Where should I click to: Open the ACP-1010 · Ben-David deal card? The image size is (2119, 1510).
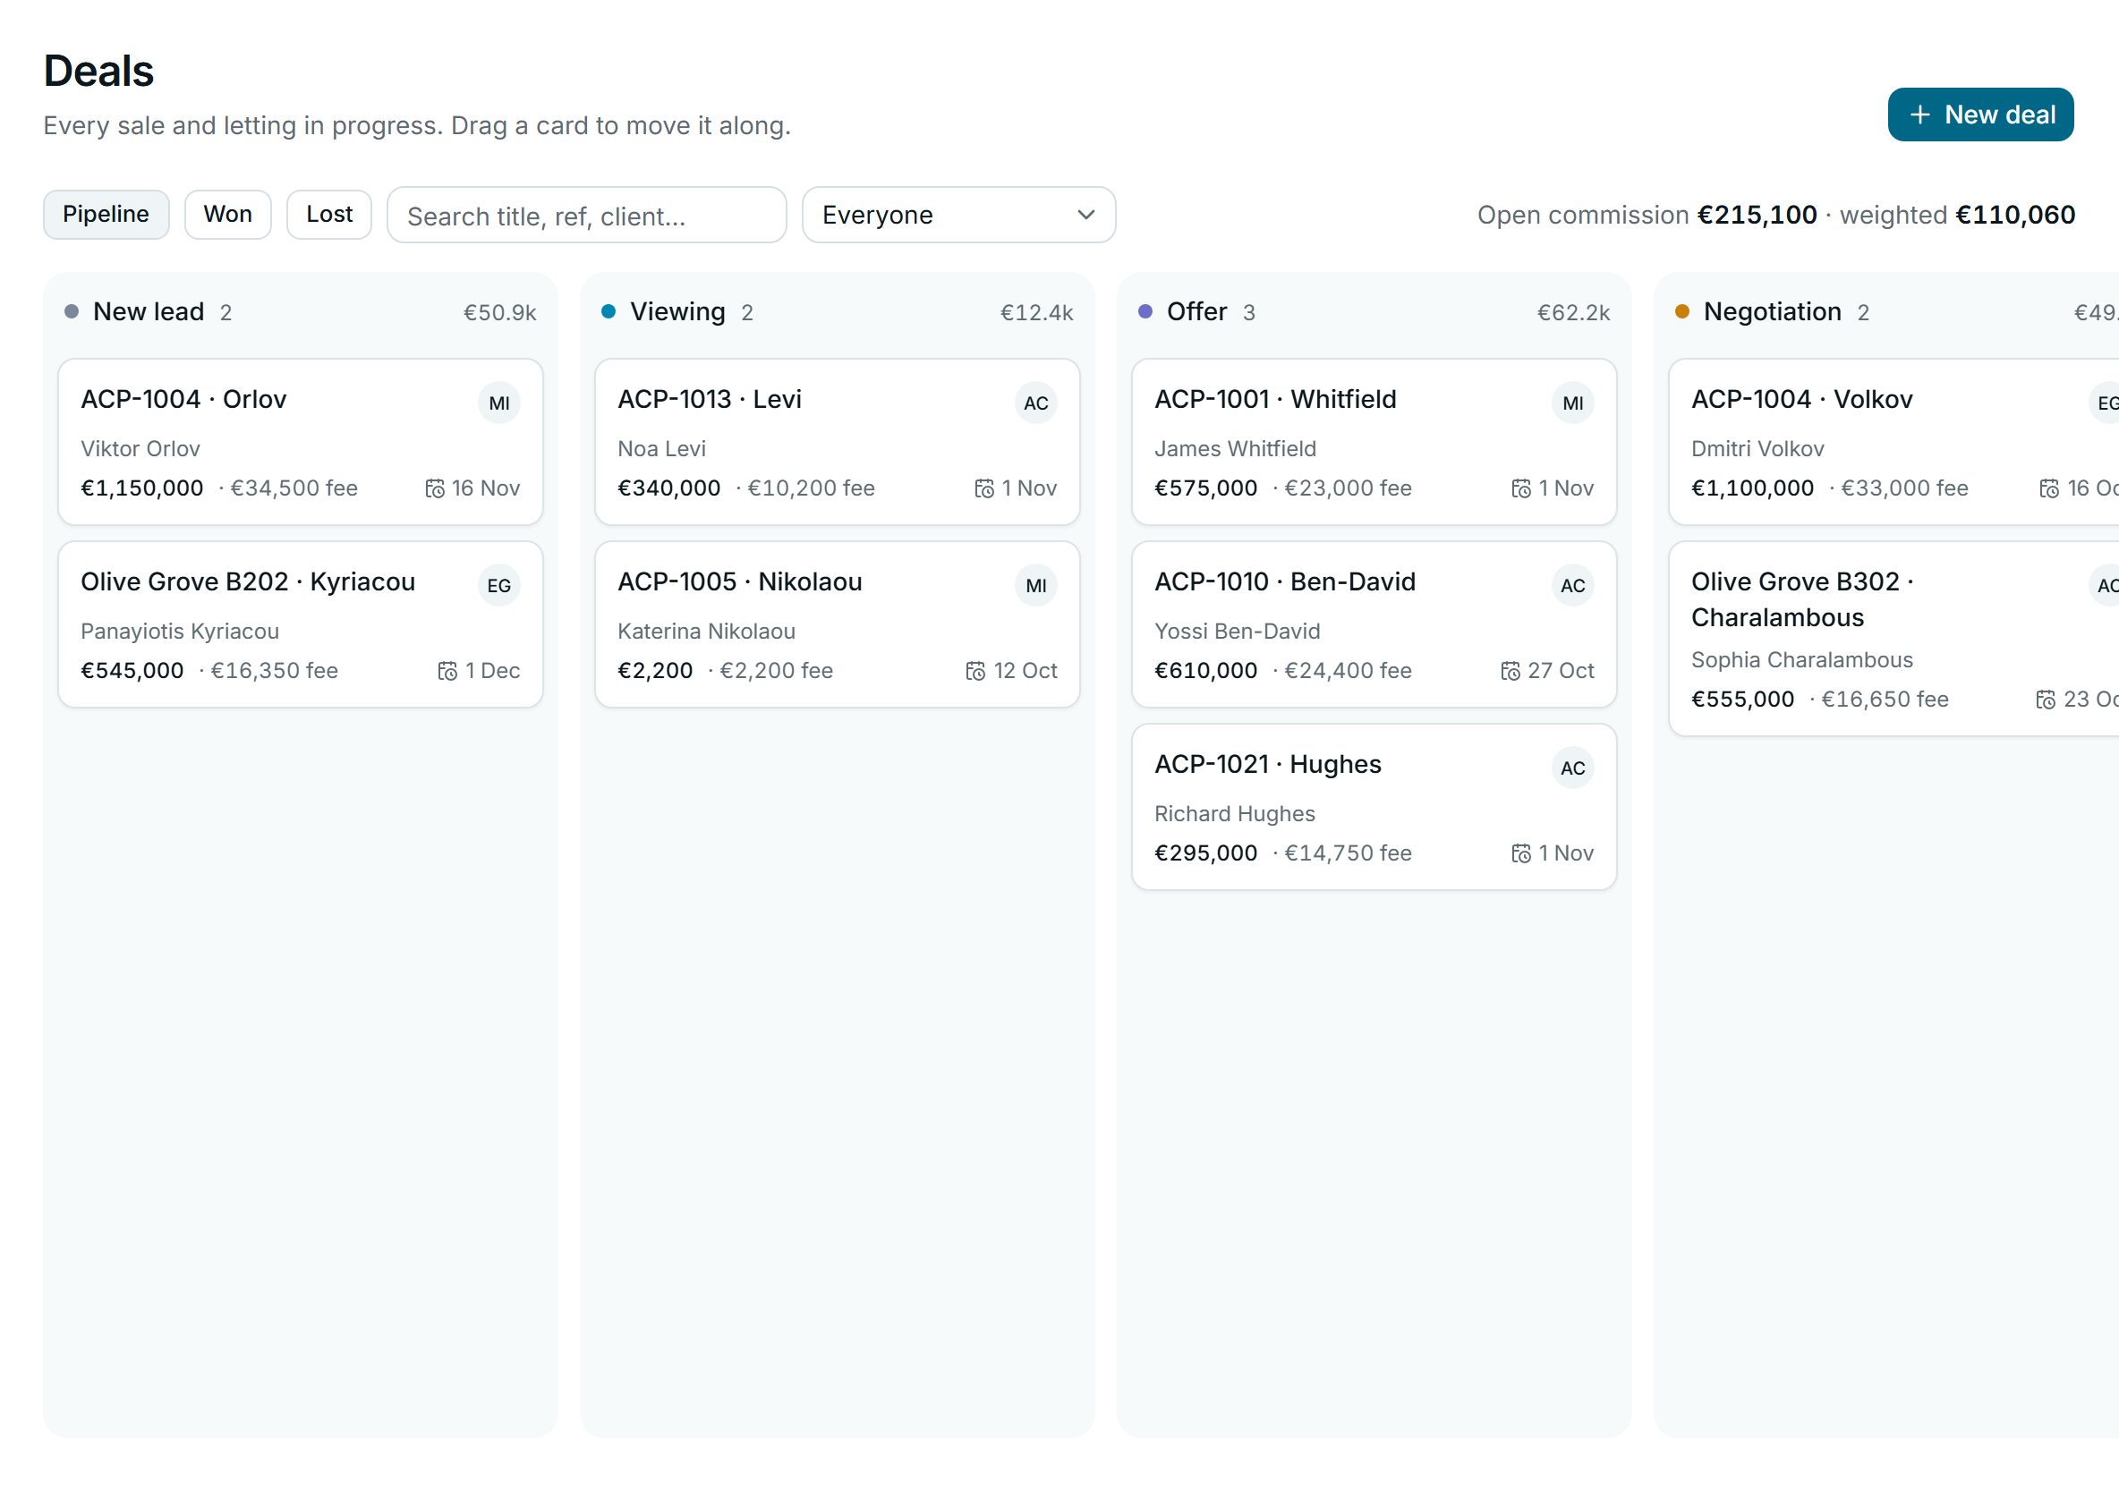(1373, 624)
